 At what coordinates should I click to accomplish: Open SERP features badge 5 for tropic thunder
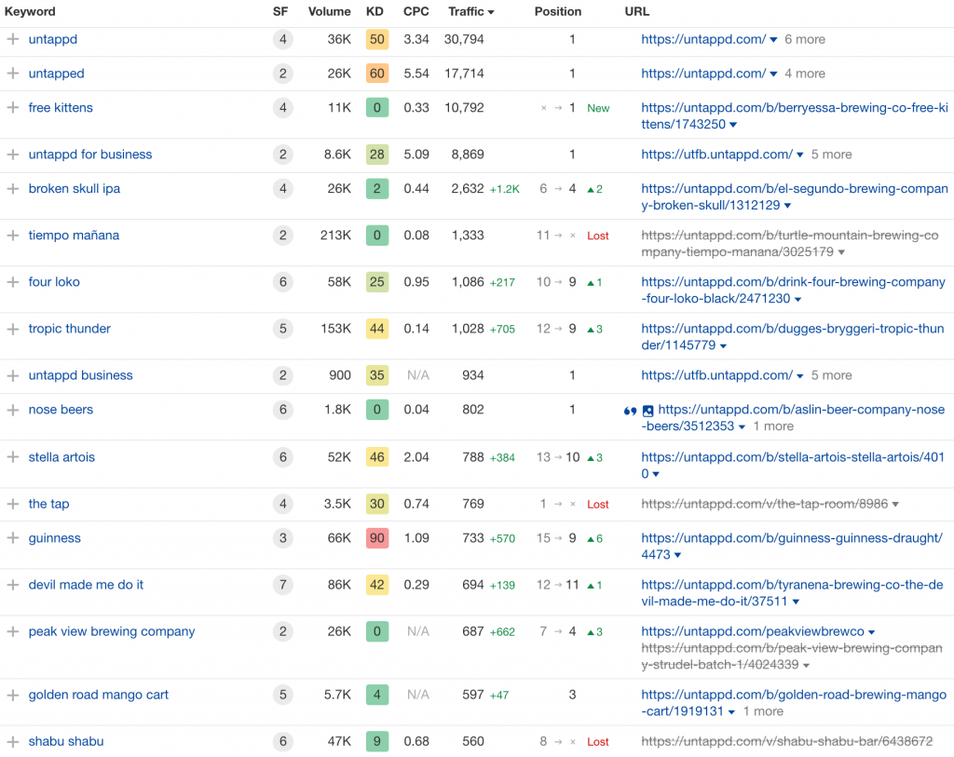pos(283,329)
